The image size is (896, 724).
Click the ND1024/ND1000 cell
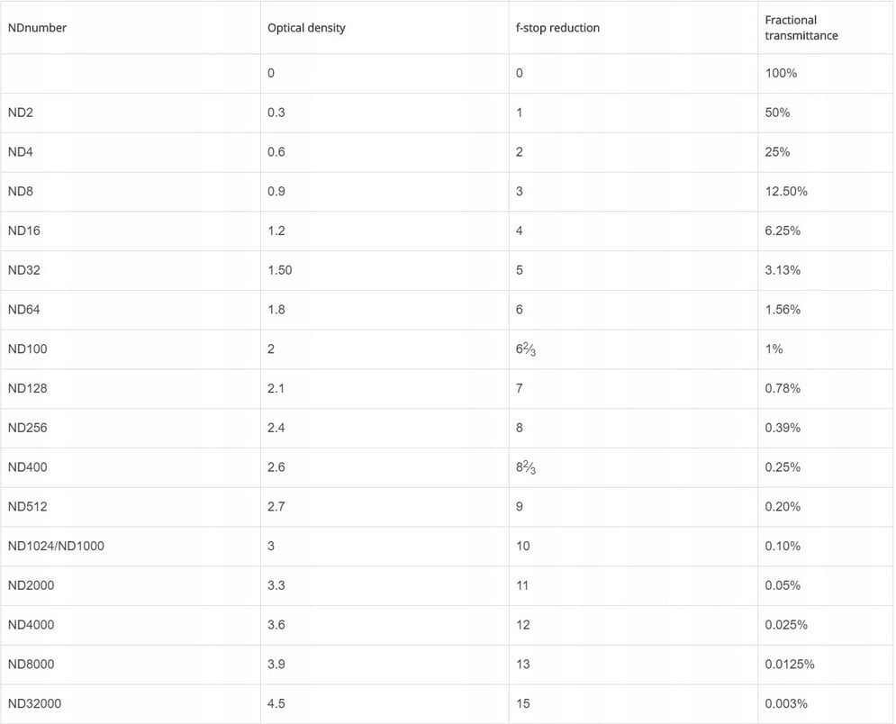tap(56, 546)
